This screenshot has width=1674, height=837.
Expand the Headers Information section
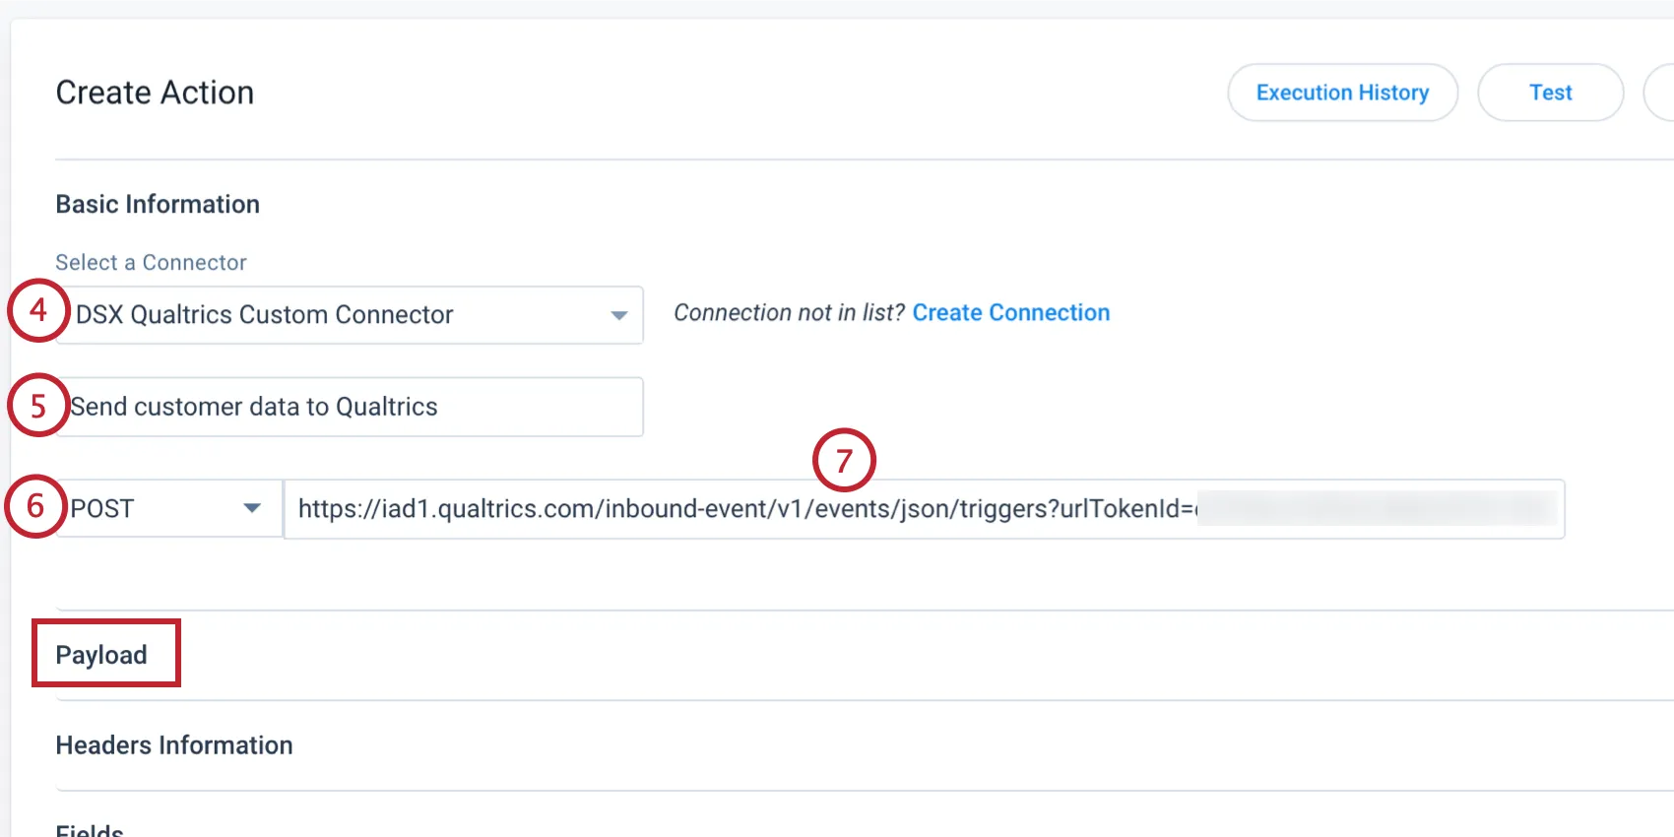click(x=173, y=745)
